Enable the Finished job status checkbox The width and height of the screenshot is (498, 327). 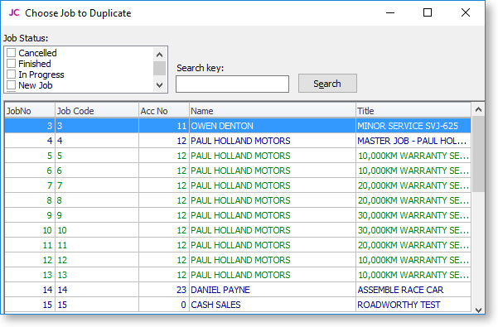tap(11, 64)
